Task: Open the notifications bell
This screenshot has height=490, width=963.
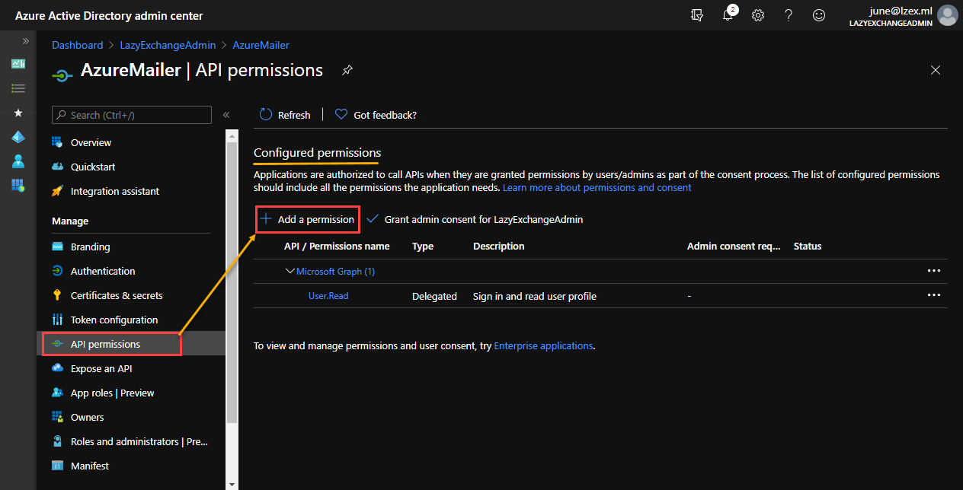Action: 728,15
